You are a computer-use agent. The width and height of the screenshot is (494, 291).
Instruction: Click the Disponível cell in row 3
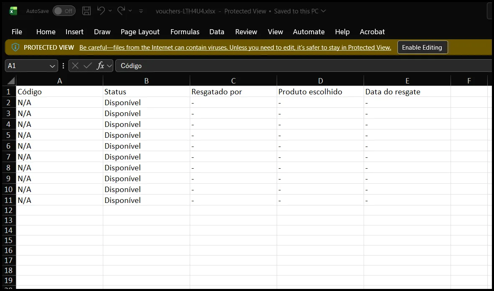(x=147, y=113)
